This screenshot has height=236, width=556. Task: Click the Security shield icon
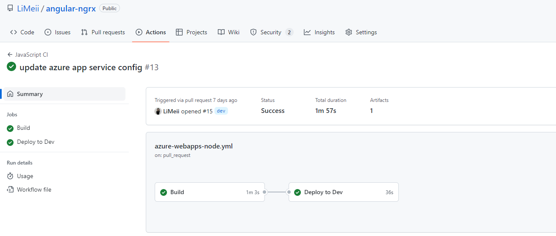[253, 32]
